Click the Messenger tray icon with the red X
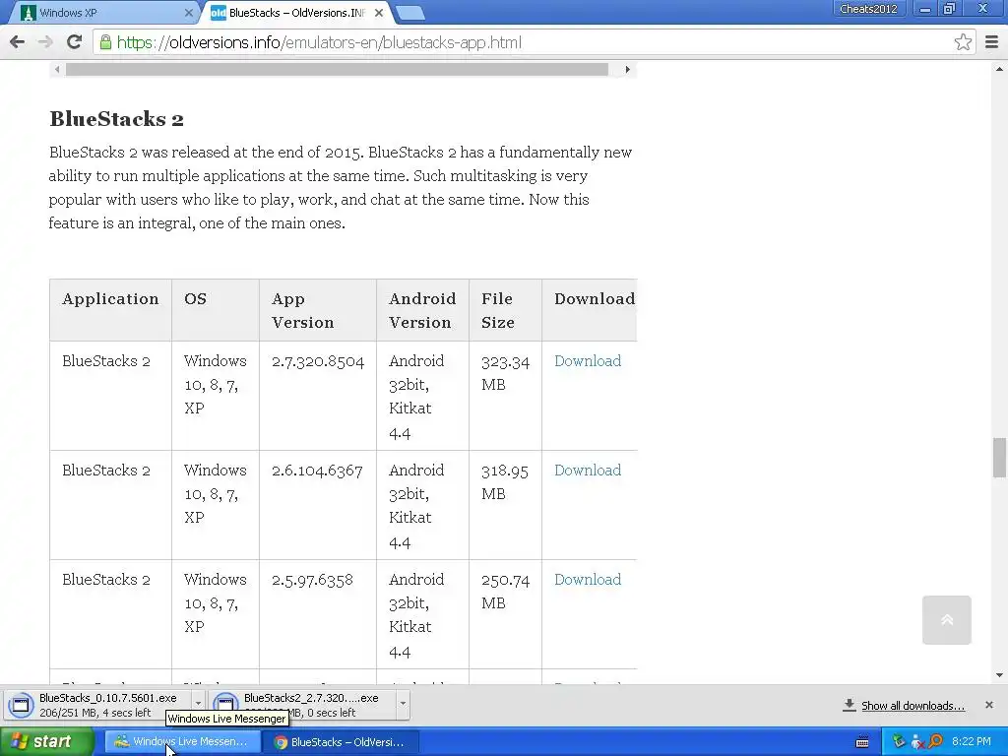 coord(916,742)
